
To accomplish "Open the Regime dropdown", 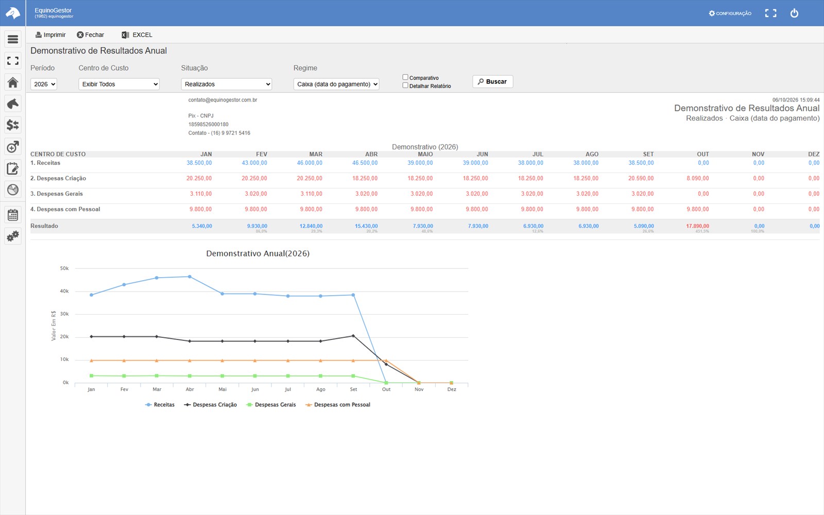I will [x=336, y=84].
